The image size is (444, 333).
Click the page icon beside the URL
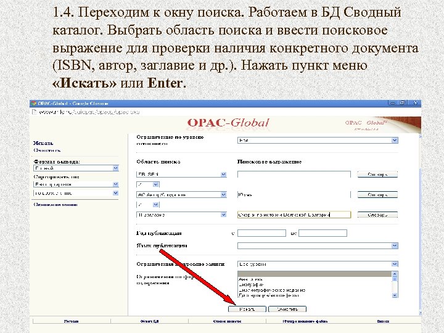coord(35,112)
